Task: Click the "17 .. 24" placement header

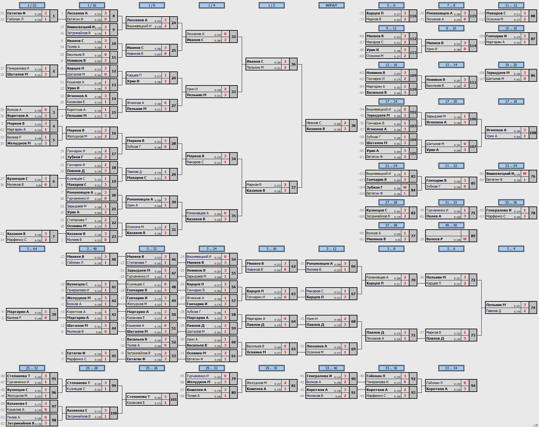Action: [391, 102]
